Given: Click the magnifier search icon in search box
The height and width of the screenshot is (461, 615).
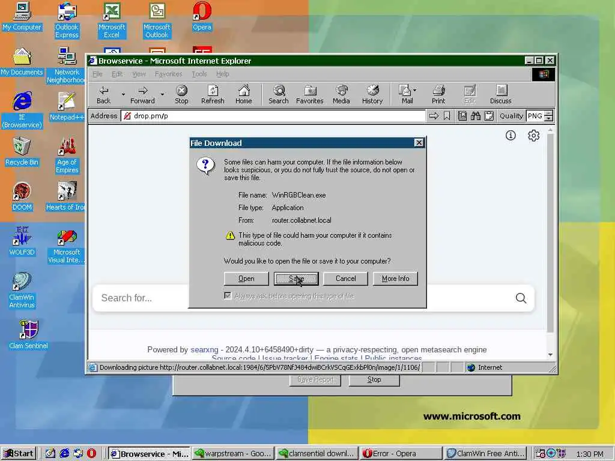Looking at the screenshot, I should [x=521, y=298].
